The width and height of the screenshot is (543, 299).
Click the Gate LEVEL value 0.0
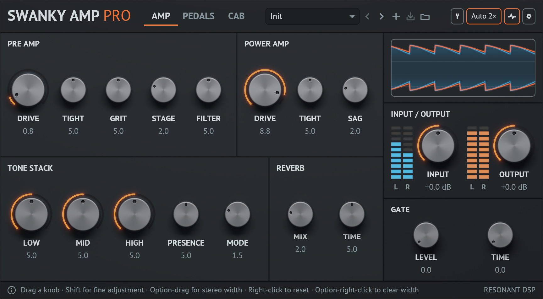coord(426,270)
